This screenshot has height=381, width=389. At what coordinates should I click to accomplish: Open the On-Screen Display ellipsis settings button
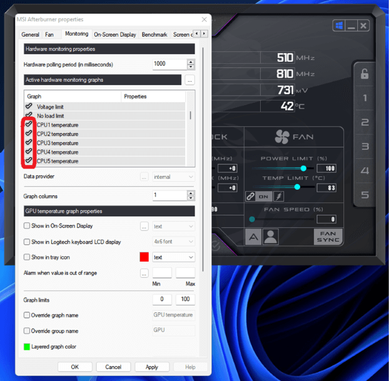click(144, 226)
